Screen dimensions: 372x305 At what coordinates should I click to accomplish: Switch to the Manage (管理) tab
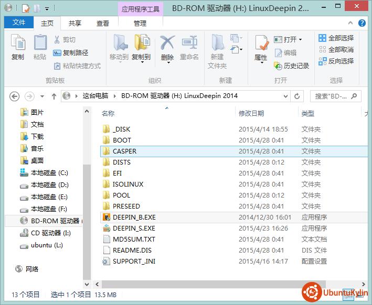[x=140, y=23]
